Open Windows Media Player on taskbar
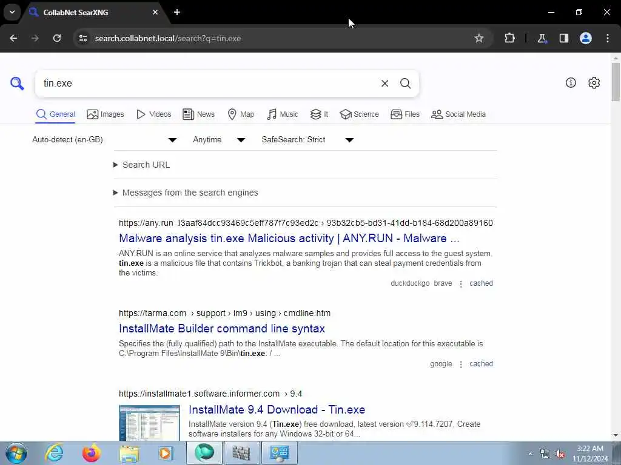 click(166, 453)
